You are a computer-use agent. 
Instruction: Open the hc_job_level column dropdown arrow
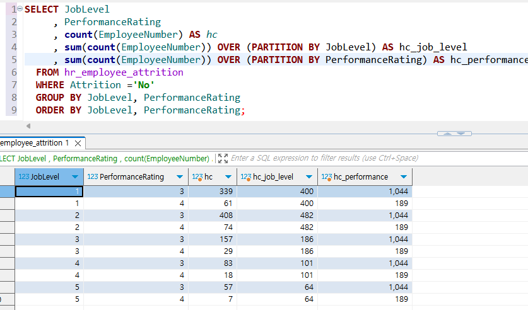click(x=308, y=177)
